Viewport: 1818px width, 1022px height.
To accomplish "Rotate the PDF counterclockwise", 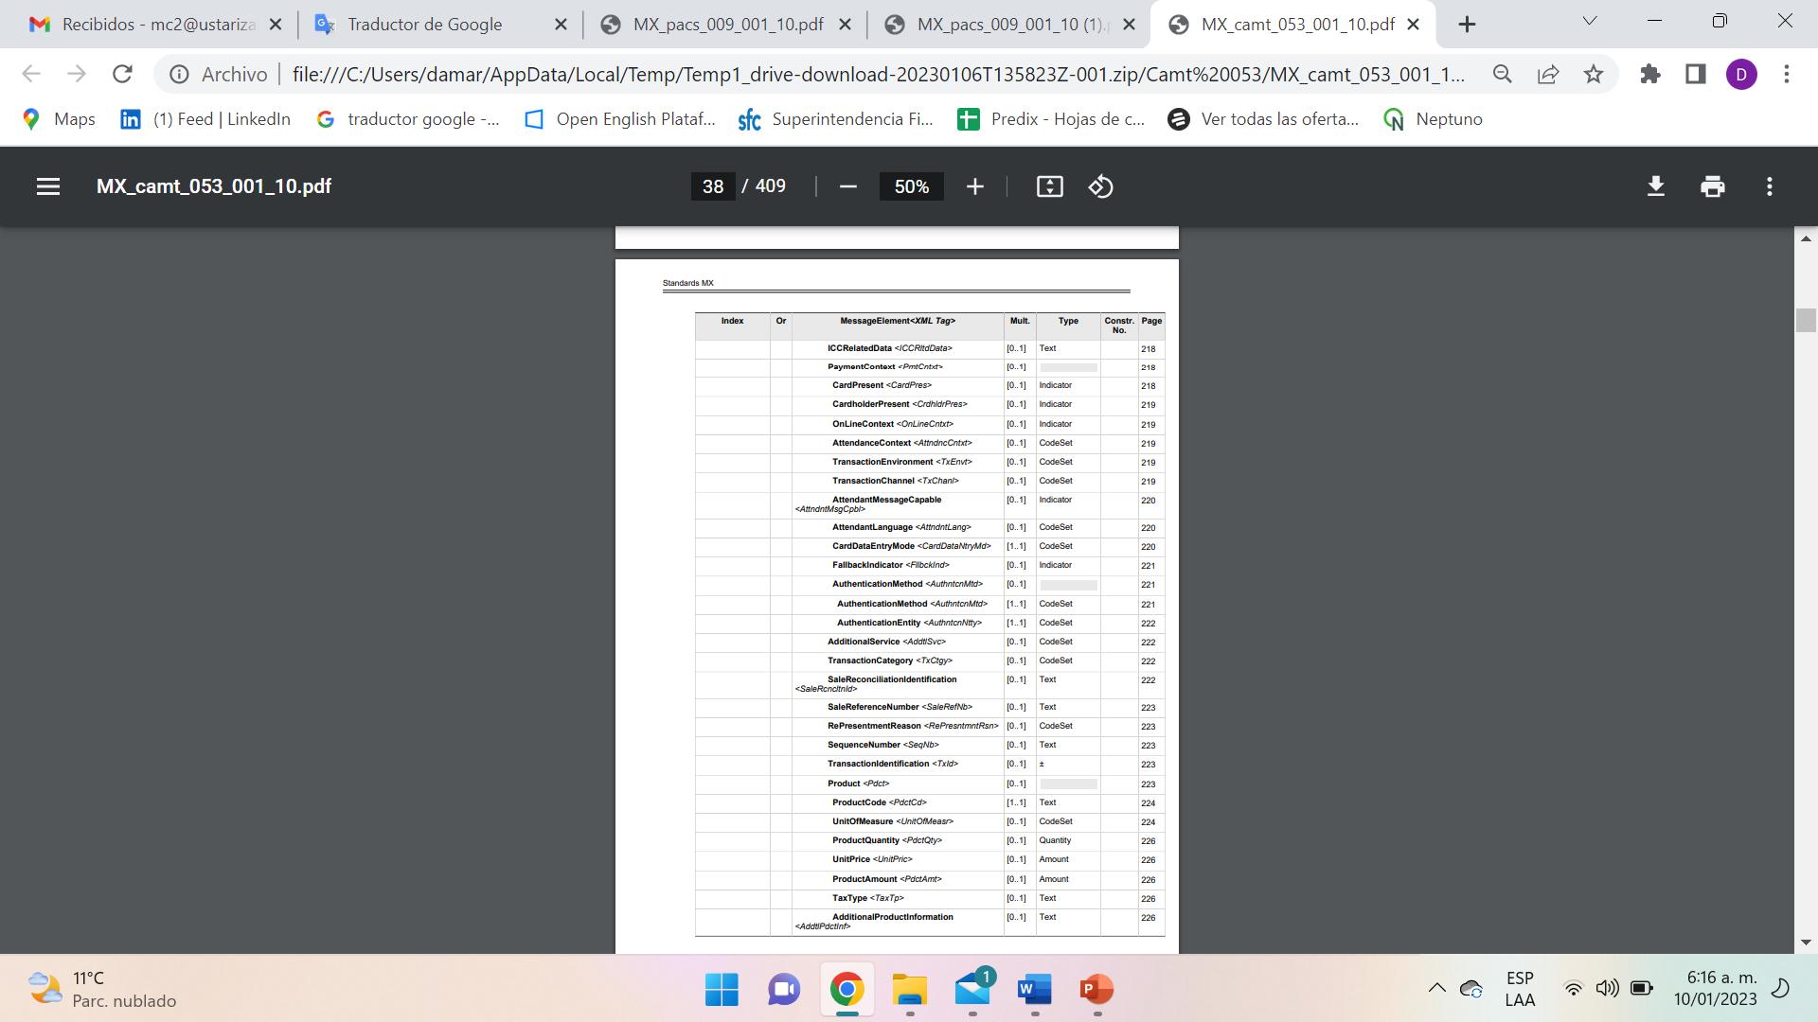I will coord(1100,186).
